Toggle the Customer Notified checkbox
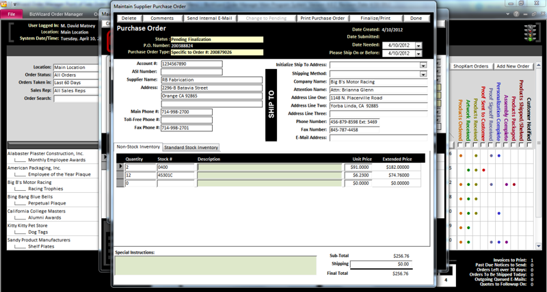The image size is (547, 292). (x=529, y=144)
